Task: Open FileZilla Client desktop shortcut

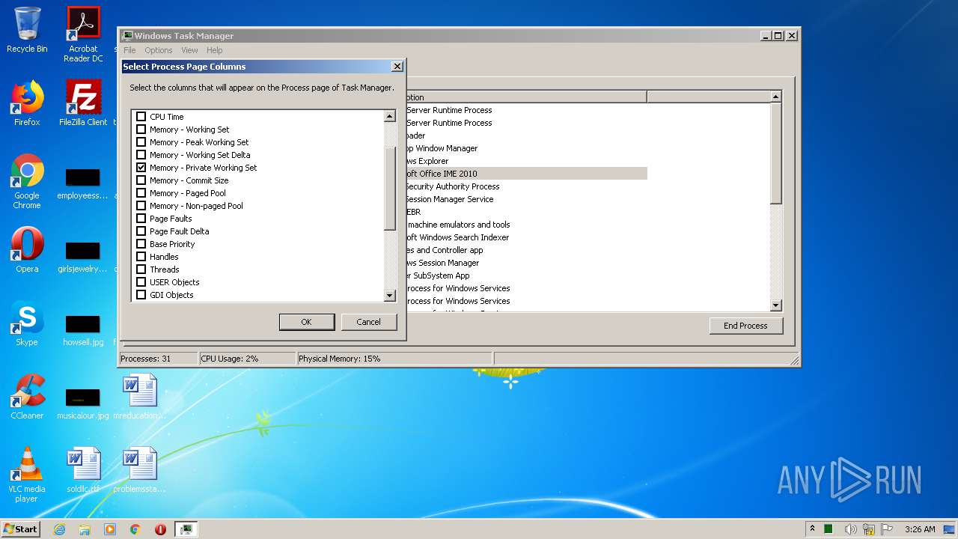Action: click(83, 103)
